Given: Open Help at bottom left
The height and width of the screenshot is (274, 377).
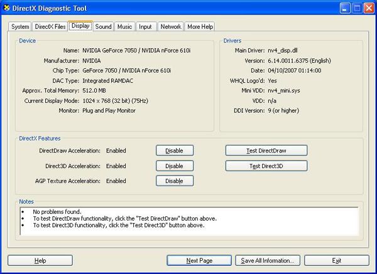Looking at the screenshot, I should [x=40, y=261].
